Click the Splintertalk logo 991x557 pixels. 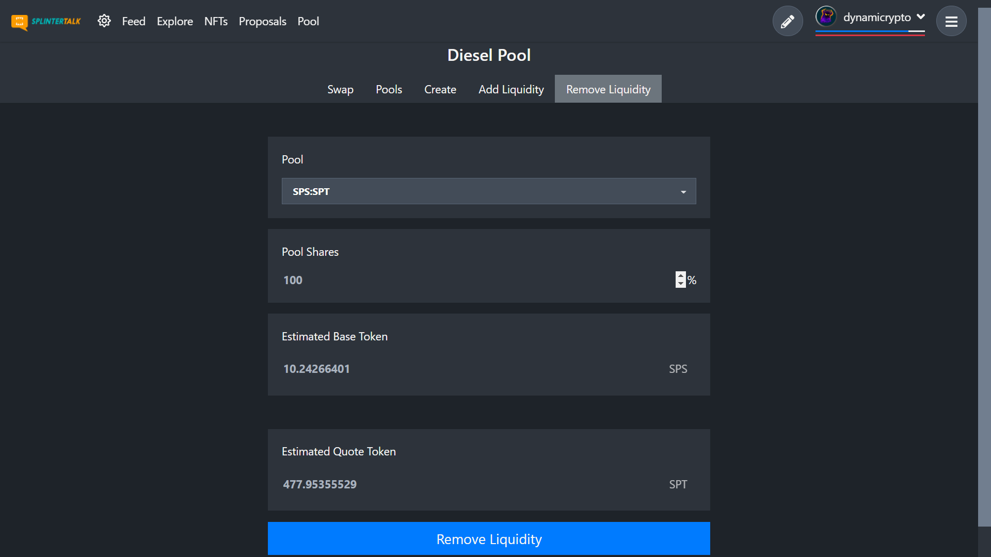tap(46, 22)
